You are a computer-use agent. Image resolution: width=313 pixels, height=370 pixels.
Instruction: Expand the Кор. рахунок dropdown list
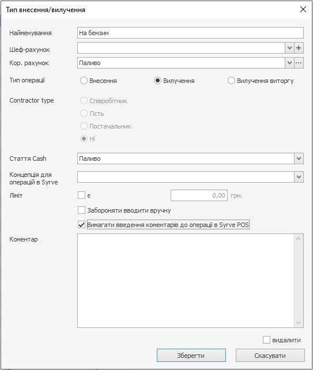coord(289,63)
